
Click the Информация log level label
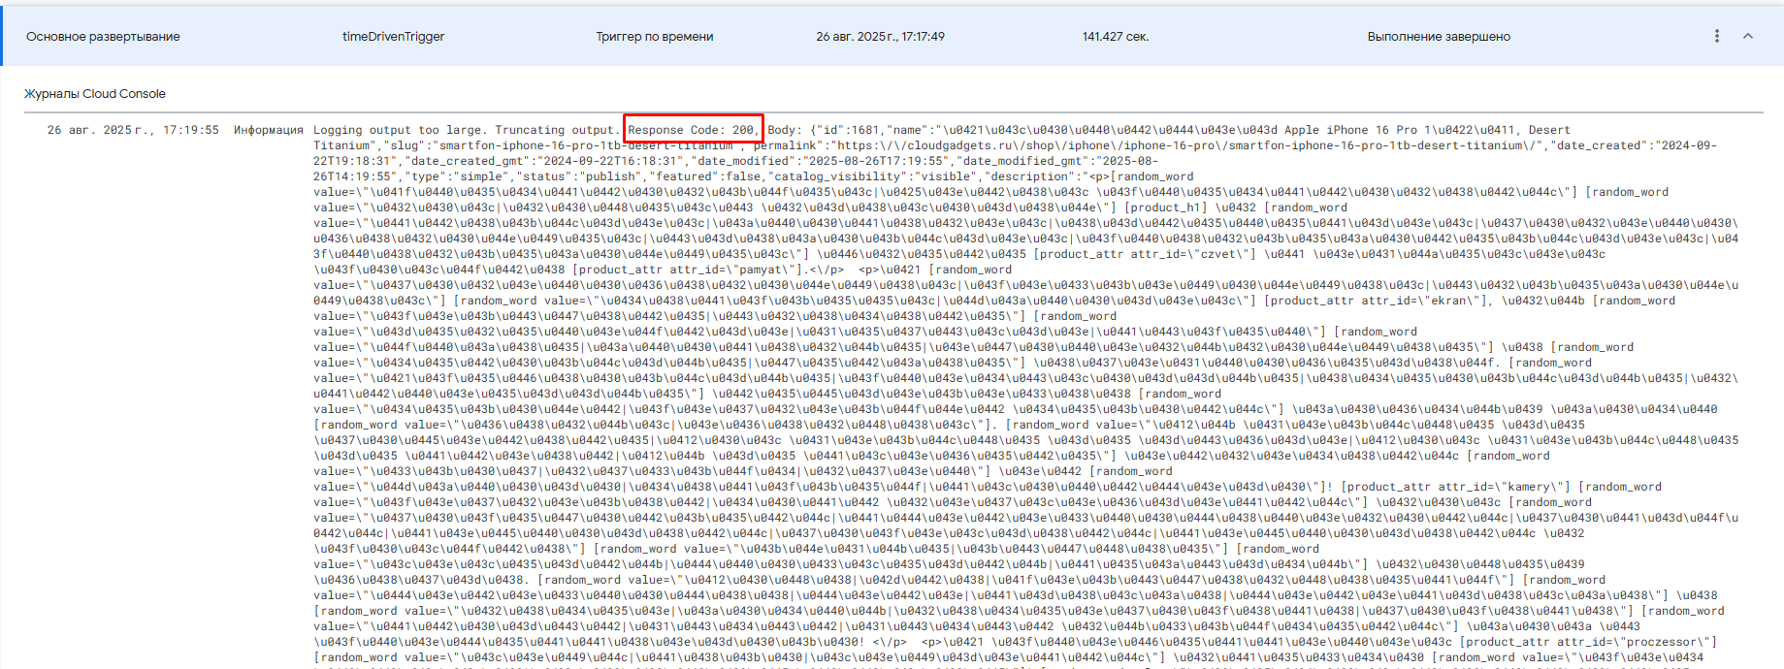268,130
